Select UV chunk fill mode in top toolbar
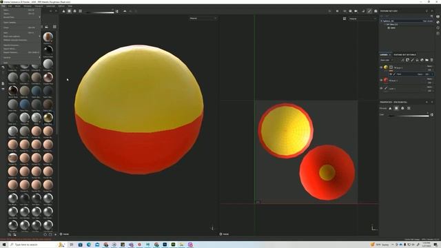Image resolution: width=441 pixels, height=248 pixels. click(x=80, y=11)
